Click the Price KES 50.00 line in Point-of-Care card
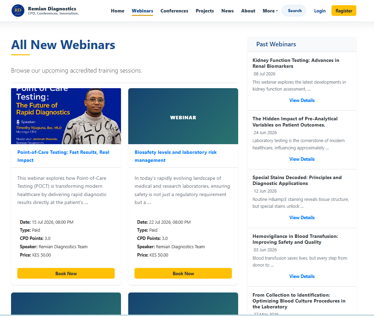Image resolution: width=374 pixels, height=316 pixels. [35, 255]
